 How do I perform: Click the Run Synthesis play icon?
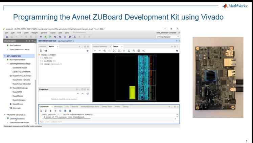(x=8, y=45)
